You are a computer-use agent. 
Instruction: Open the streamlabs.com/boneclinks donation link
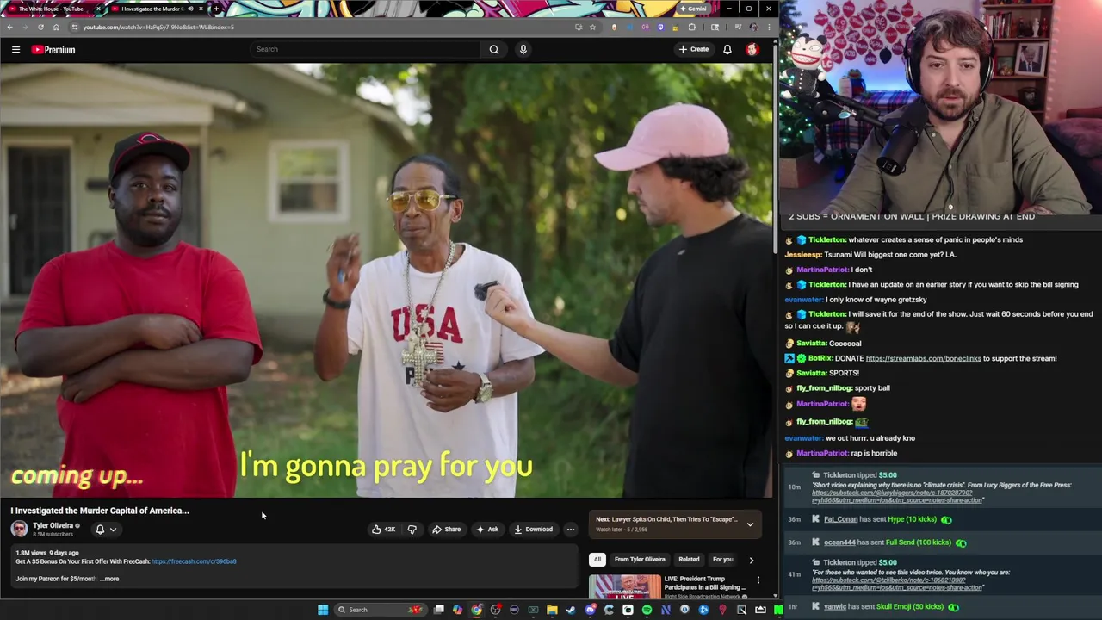[x=923, y=358]
